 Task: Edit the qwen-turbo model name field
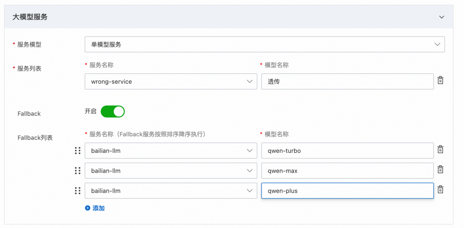click(x=348, y=151)
